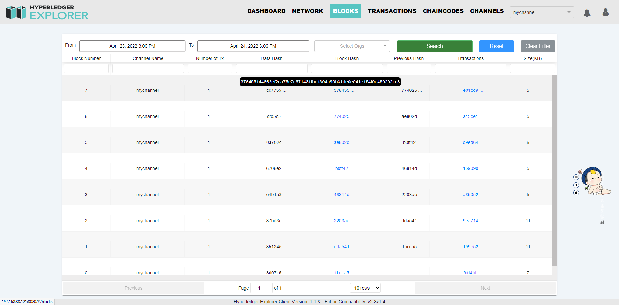Open the Chaincodes tab

click(443, 11)
